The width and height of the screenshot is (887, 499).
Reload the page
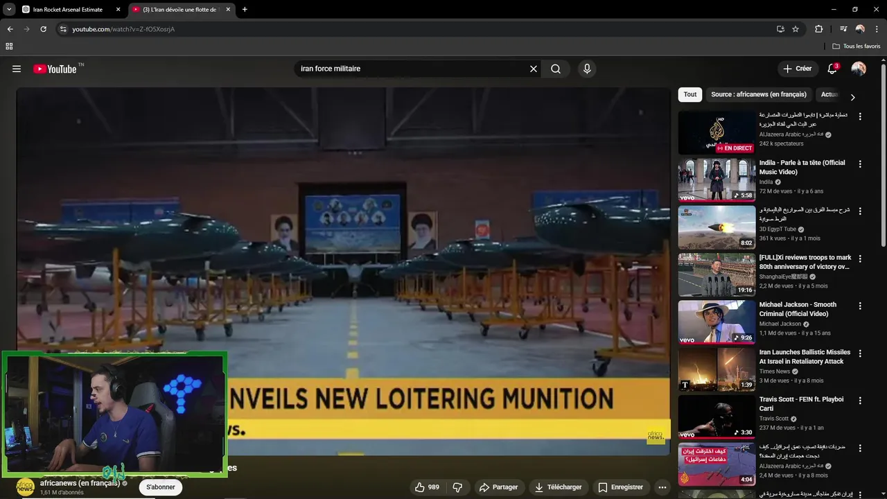pyautogui.click(x=43, y=29)
